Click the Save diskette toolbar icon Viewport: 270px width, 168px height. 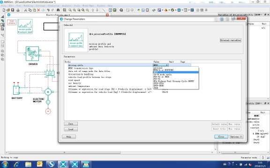[13, 10]
